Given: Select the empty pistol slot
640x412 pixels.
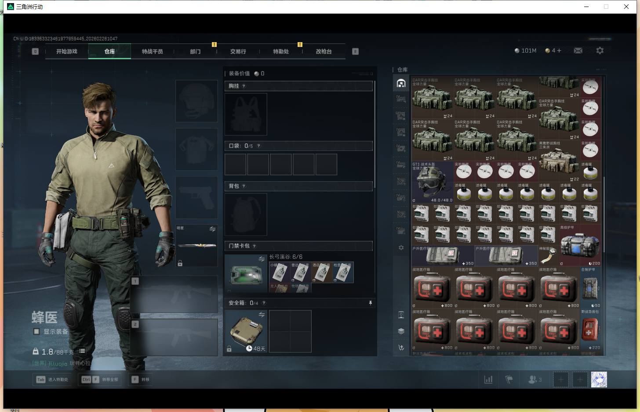Looking at the screenshot, I should pyautogui.click(x=196, y=197).
